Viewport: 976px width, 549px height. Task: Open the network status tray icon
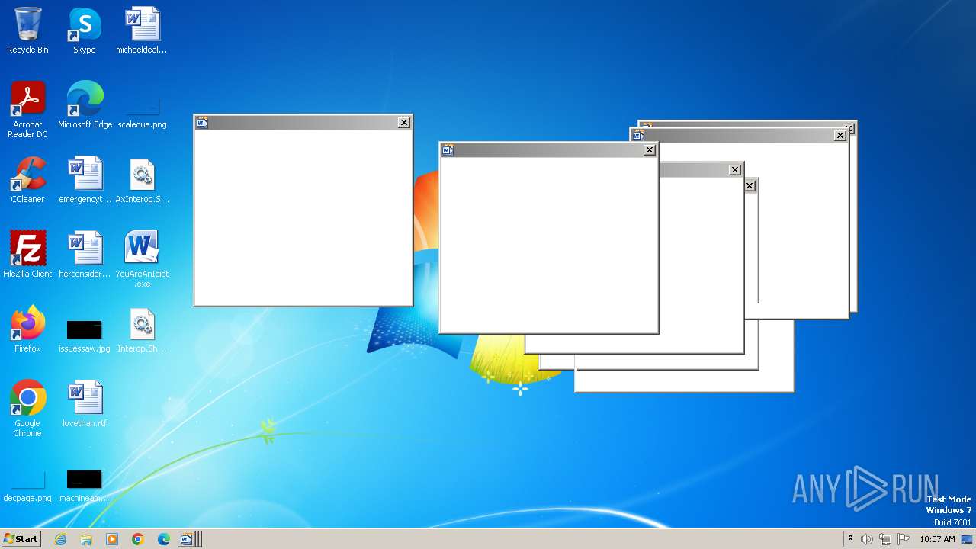885,539
